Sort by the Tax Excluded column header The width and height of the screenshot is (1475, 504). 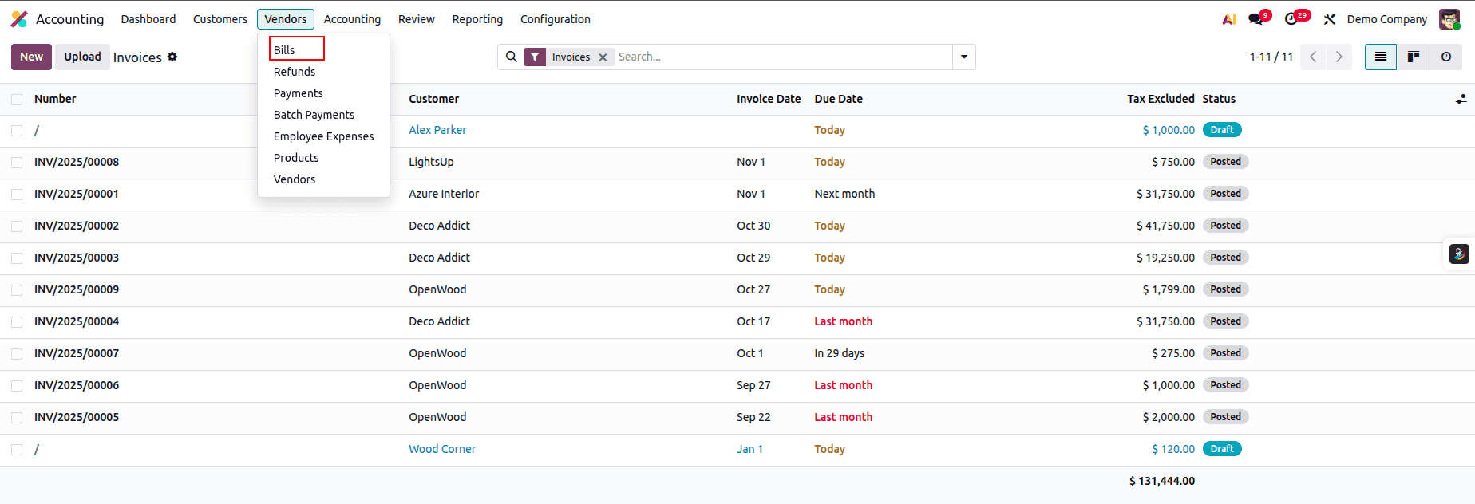(x=1161, y=99)
